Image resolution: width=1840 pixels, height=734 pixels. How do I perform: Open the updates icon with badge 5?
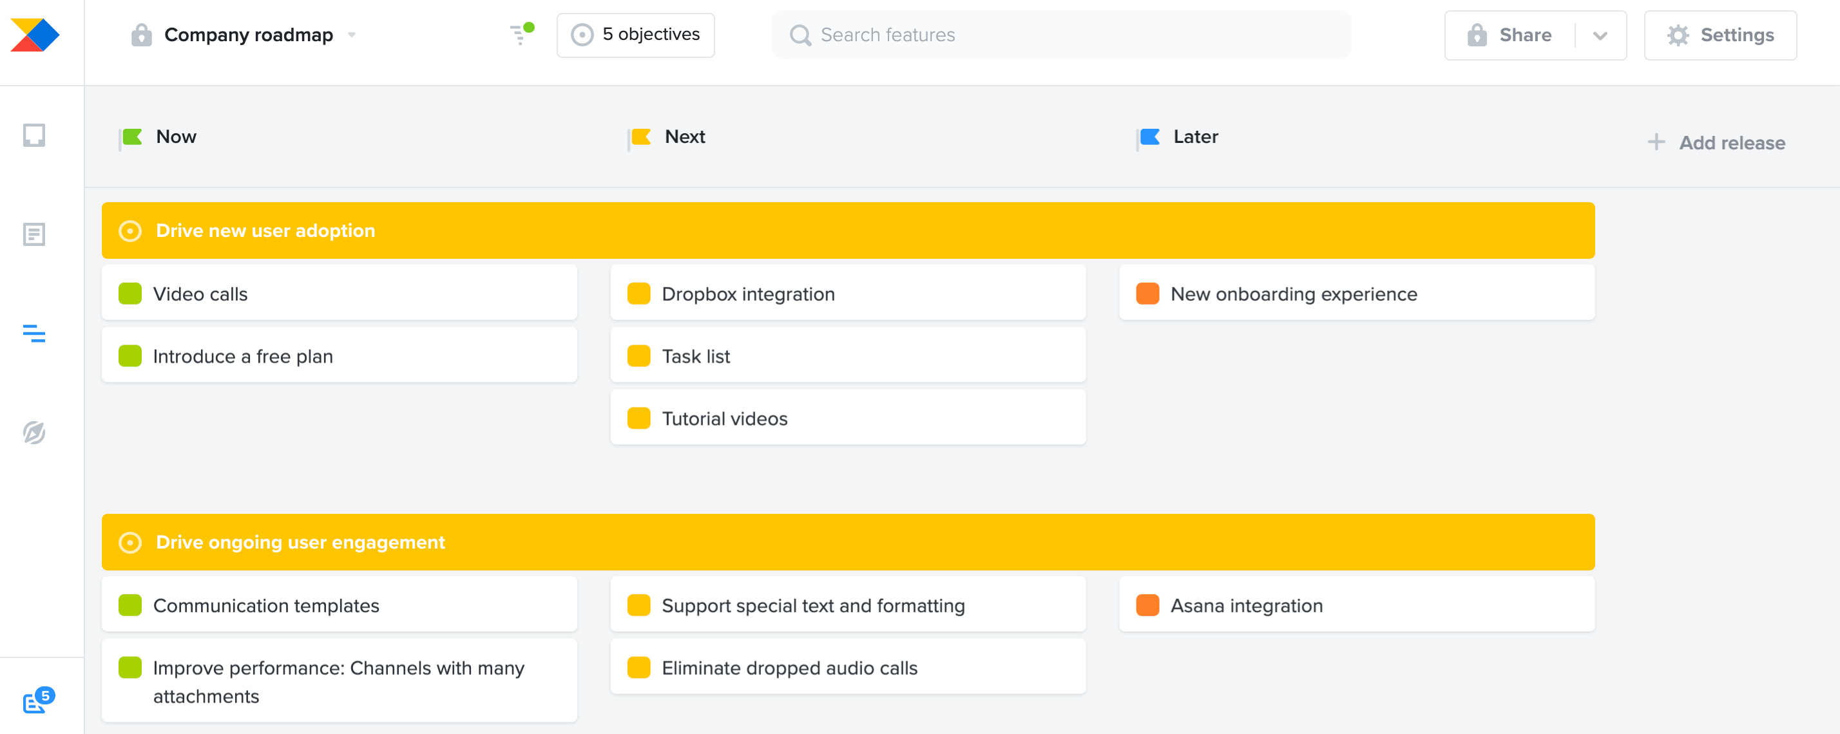37,701
